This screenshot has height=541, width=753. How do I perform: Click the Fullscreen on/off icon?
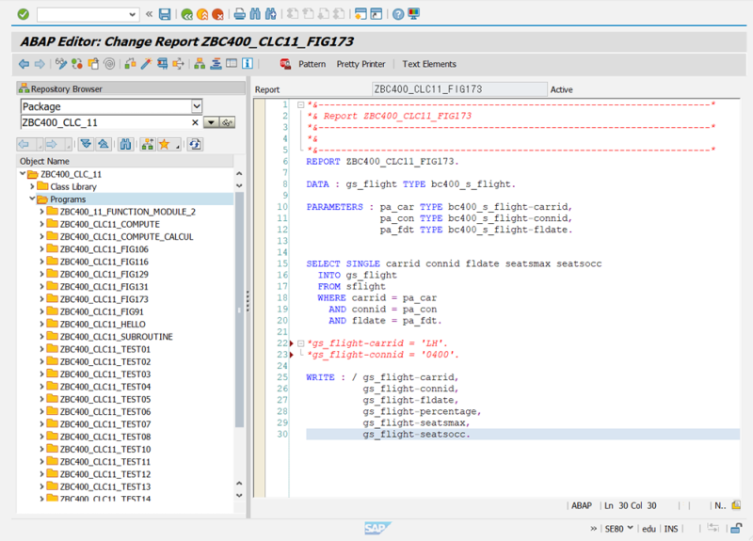click(x=232, y=64)
